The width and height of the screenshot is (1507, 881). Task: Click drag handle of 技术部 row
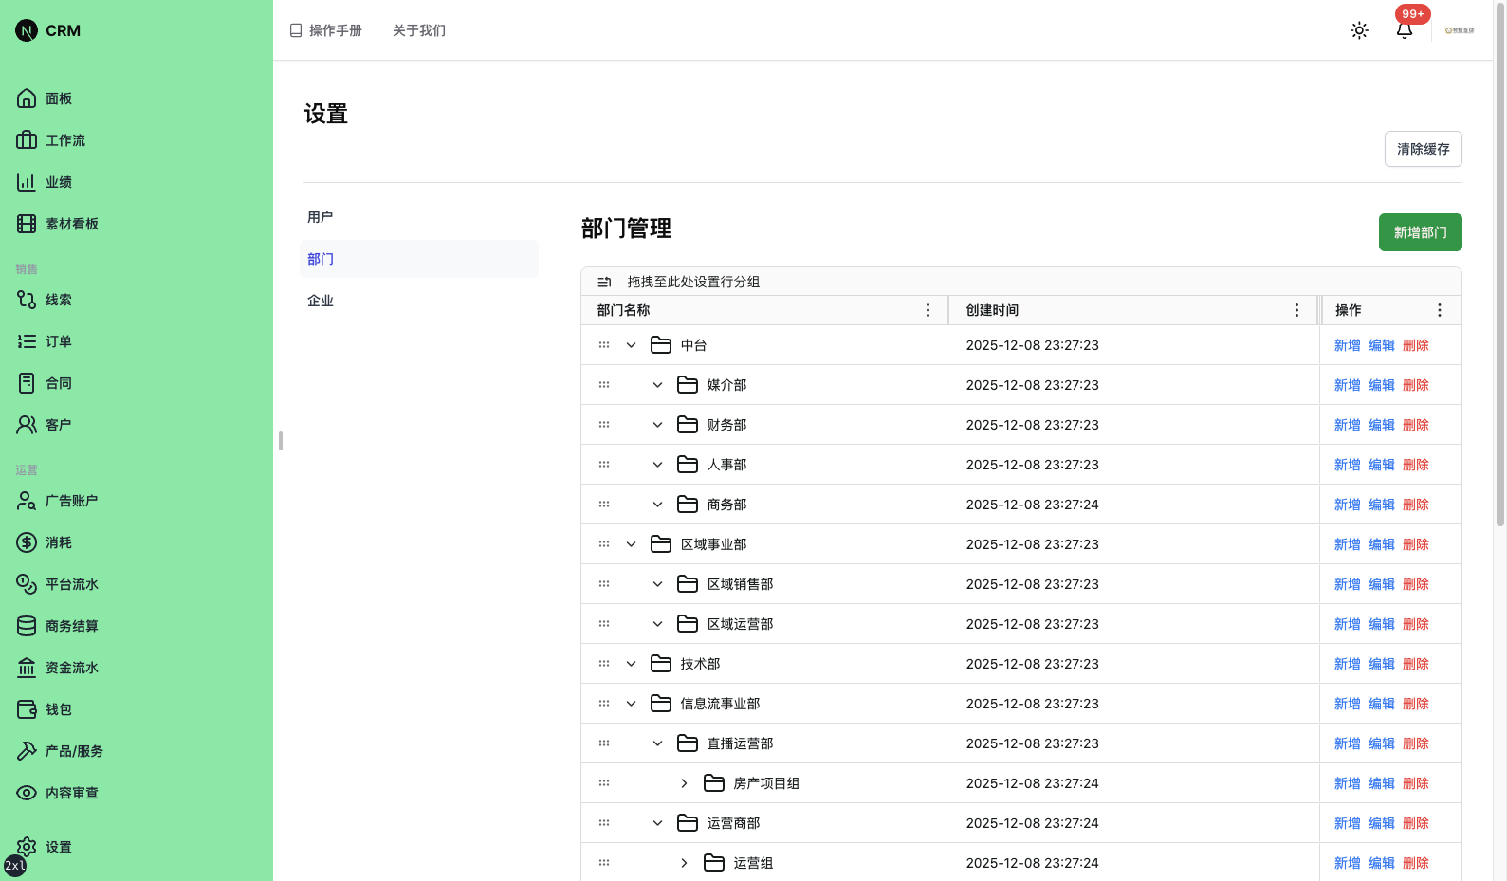point(604,664)
